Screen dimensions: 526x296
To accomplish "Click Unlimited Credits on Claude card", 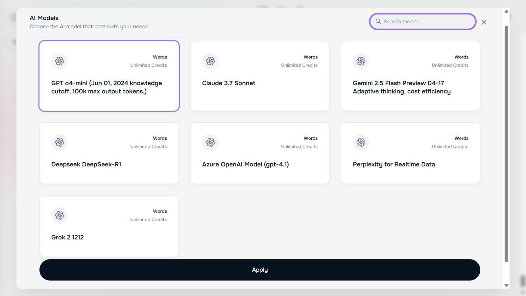I will point(299,65).
